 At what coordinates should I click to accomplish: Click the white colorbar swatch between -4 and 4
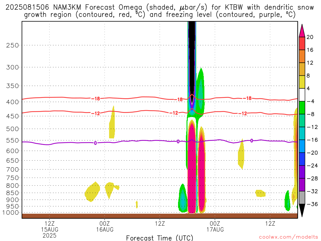pos(302,95)
